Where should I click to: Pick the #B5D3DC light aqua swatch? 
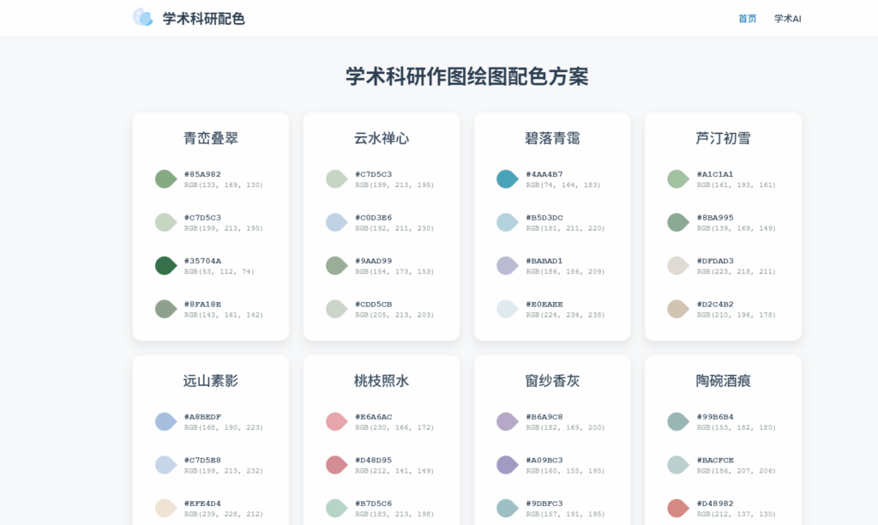click(x=508, y=222)
